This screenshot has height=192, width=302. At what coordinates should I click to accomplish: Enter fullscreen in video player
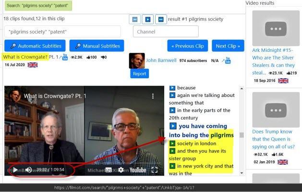coord(155,169)
